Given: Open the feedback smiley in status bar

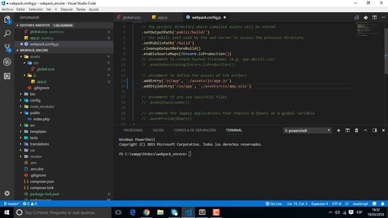Looking at the screenshot, I should pyautogui.click(x=375, y=203).
